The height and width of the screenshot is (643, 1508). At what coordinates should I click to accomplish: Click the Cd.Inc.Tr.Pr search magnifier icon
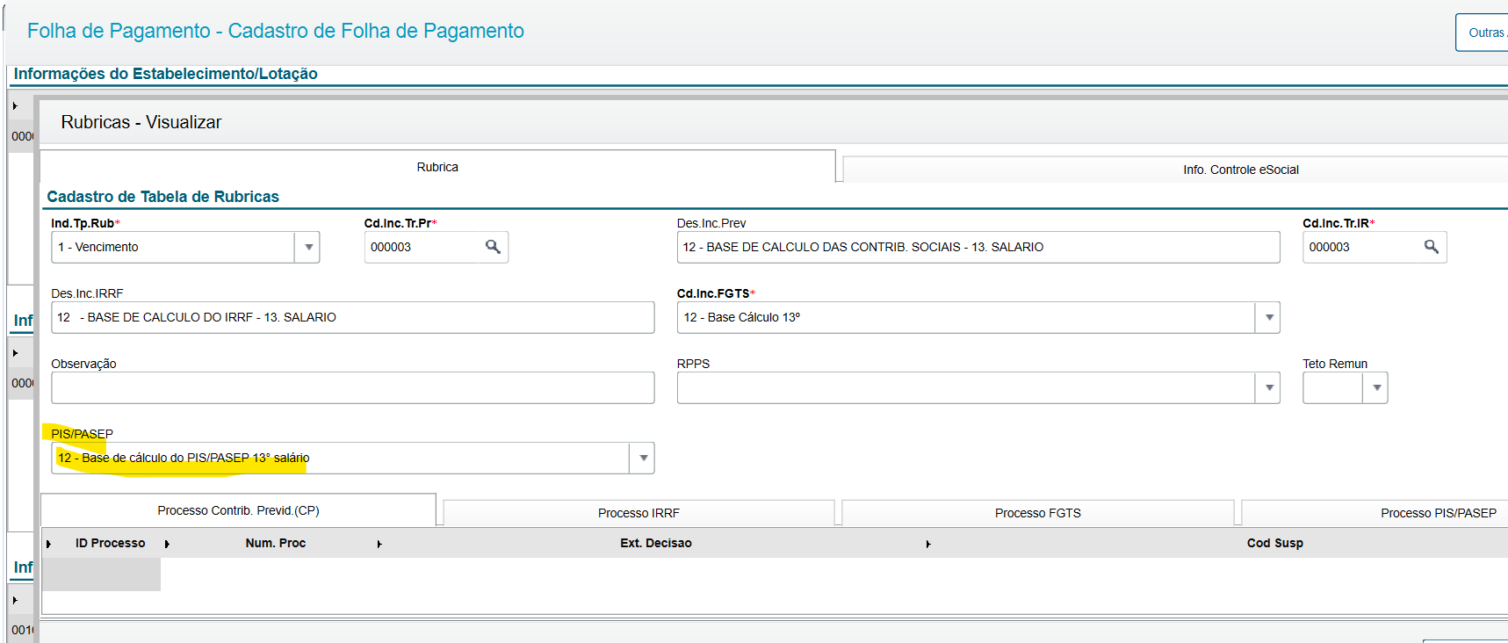493,247
